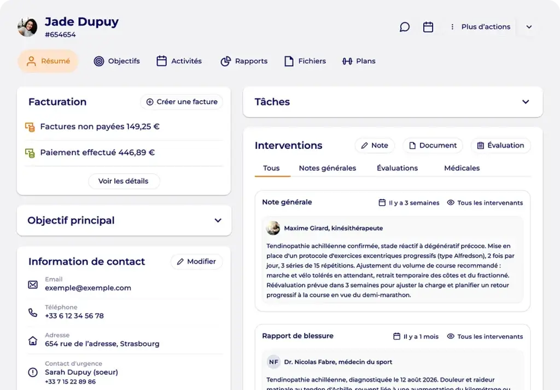Expand the Tâches panel

click(x=526, y=102)
